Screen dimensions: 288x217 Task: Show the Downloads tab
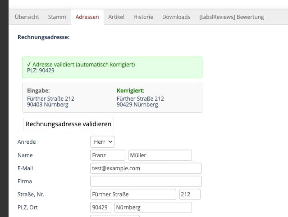[176, 17]
